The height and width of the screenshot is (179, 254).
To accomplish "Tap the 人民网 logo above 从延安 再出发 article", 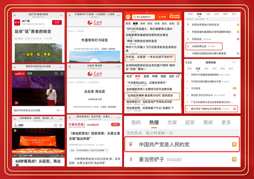I will coord(94,74).
